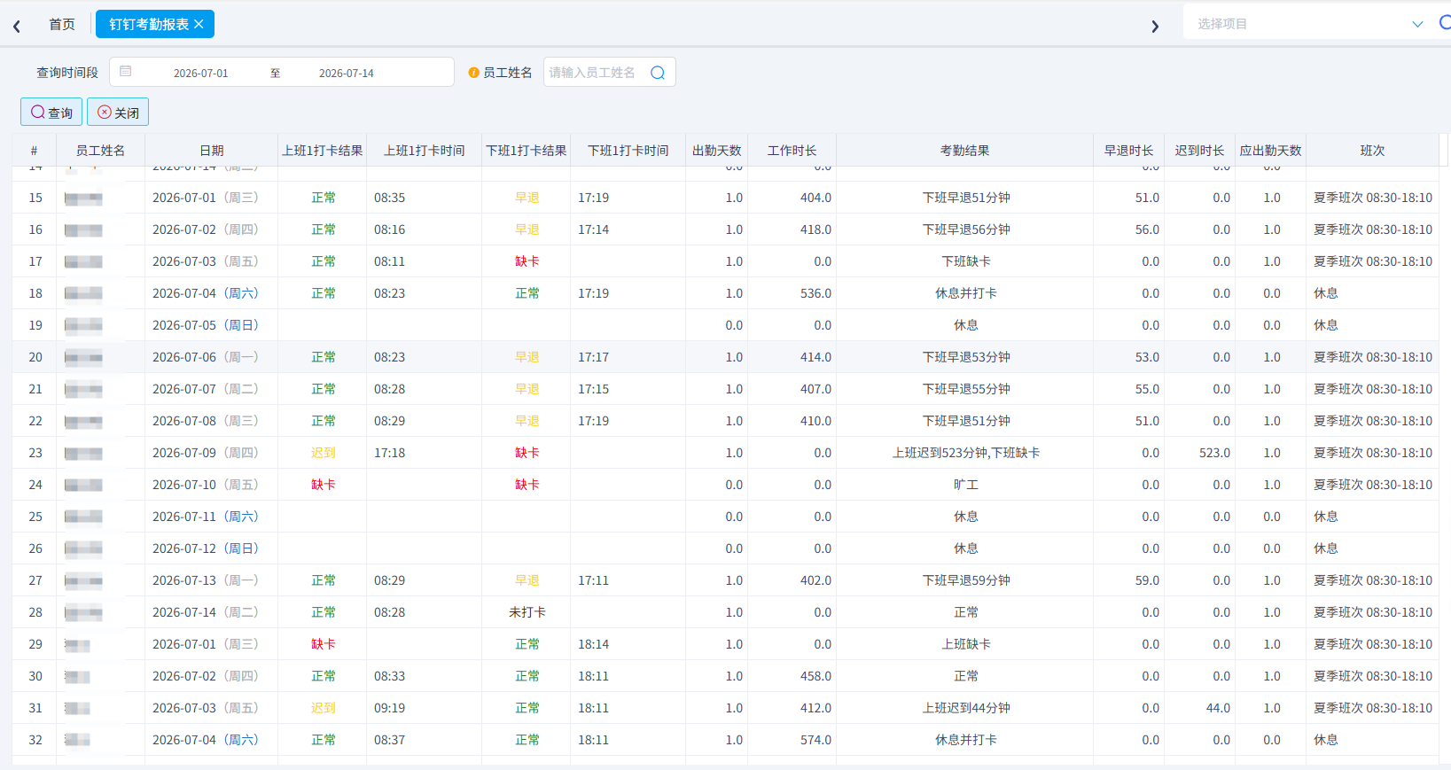This screenshot has width=1451, height=770.
Task: Click the 日期 column header
Action: pyautogui.click(x=212, y=151)
